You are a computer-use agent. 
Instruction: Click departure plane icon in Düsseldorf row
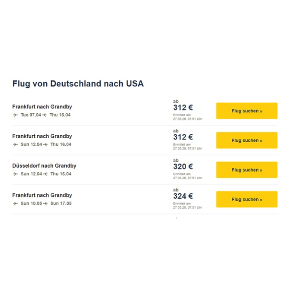pos(15,174)
